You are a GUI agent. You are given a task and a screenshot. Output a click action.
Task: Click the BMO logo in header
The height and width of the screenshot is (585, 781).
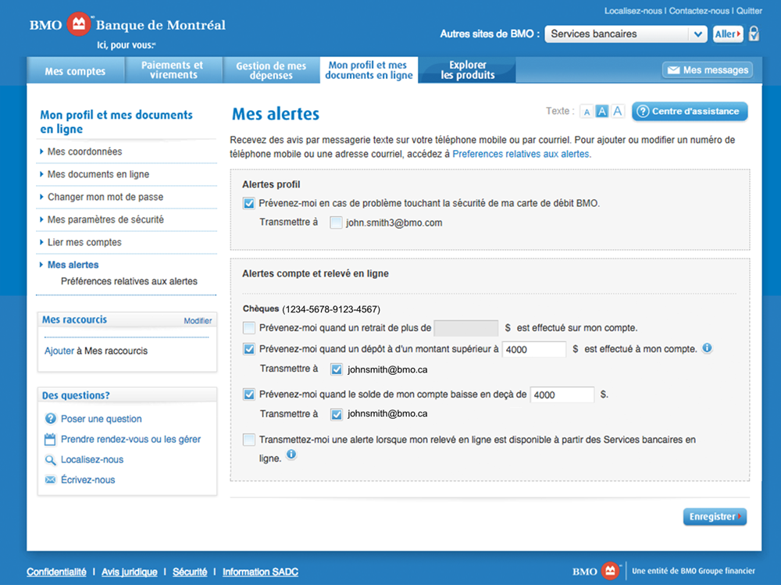[x=77, y=24]
